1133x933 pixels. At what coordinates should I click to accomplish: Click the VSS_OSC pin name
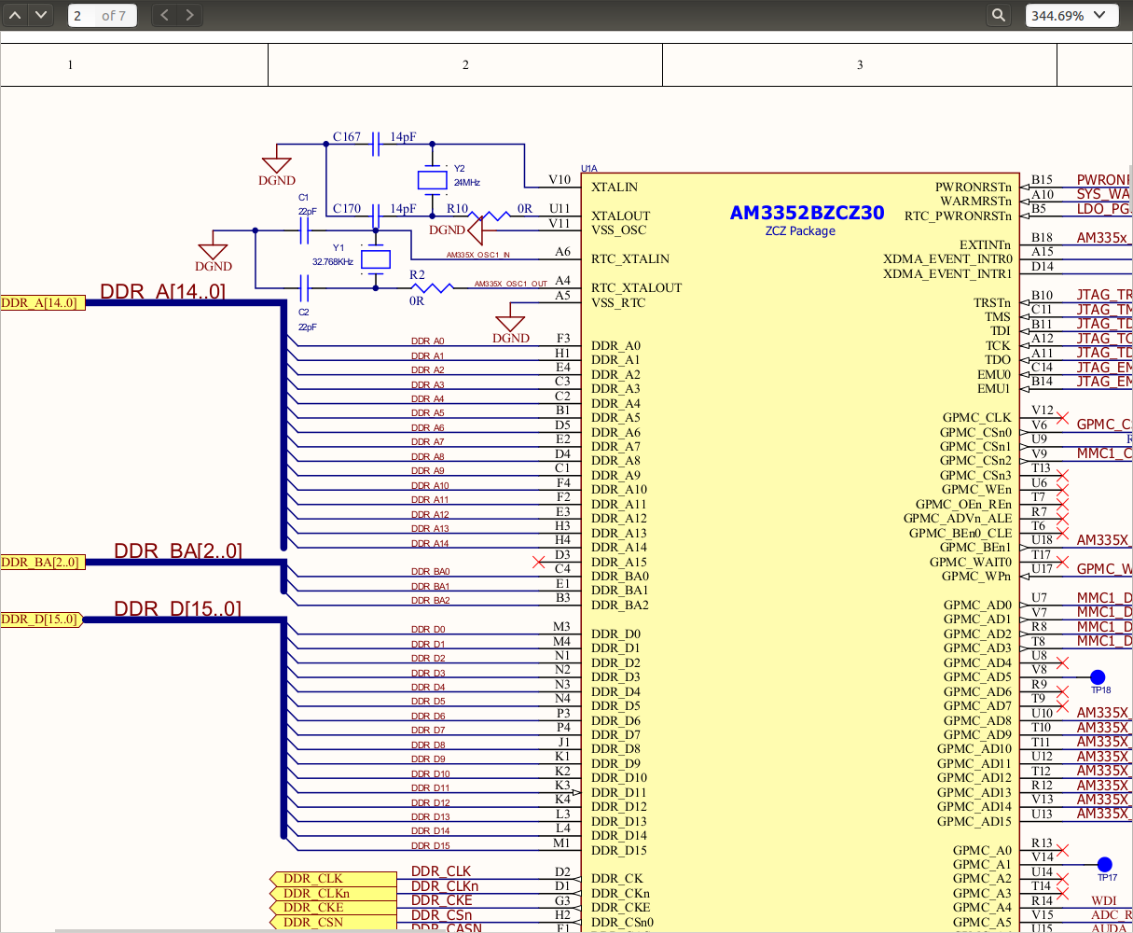click(618, 230)
